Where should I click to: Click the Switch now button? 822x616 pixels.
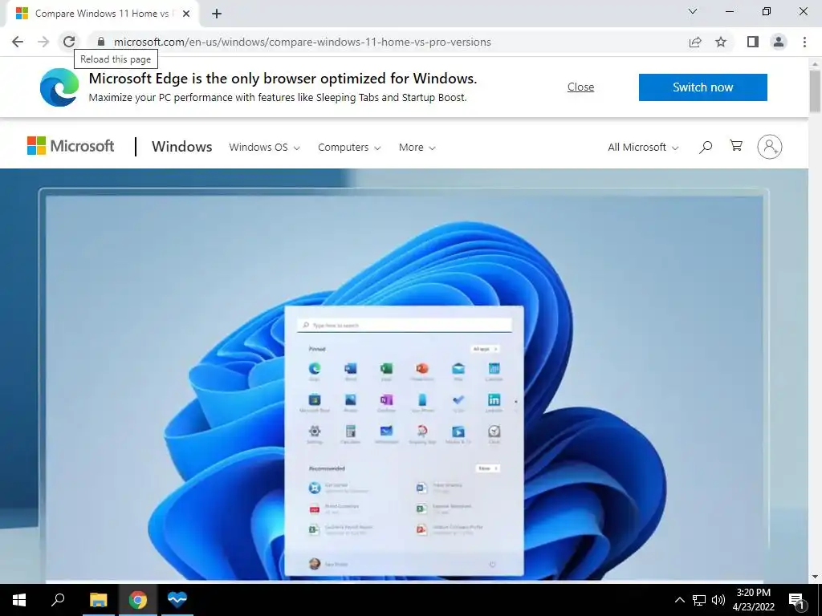702,87
